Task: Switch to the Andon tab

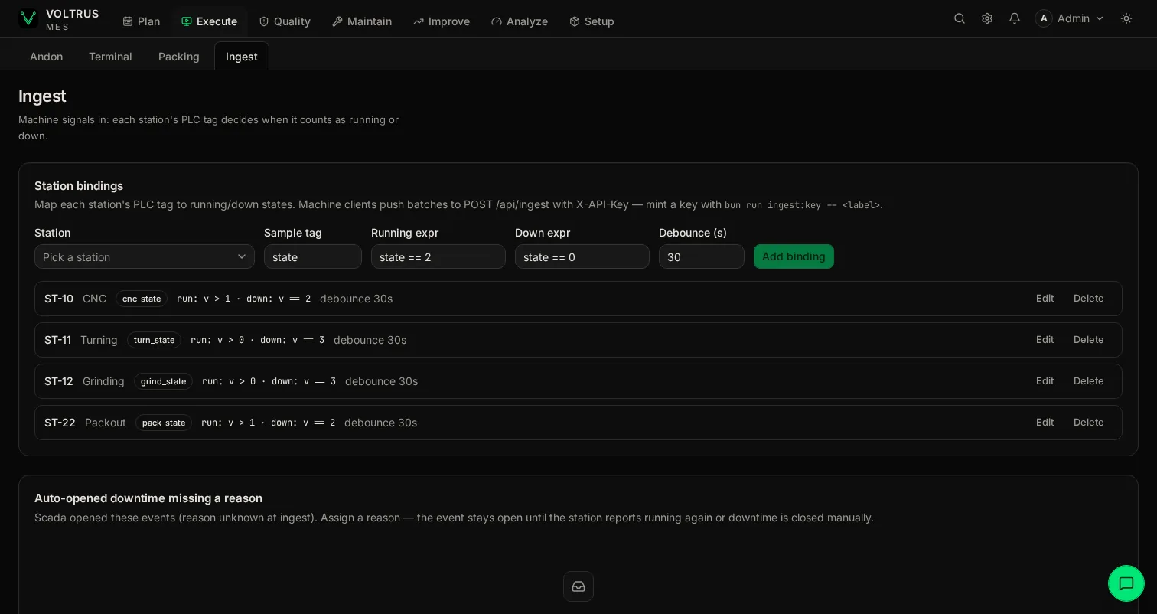Action: point(47,57)
